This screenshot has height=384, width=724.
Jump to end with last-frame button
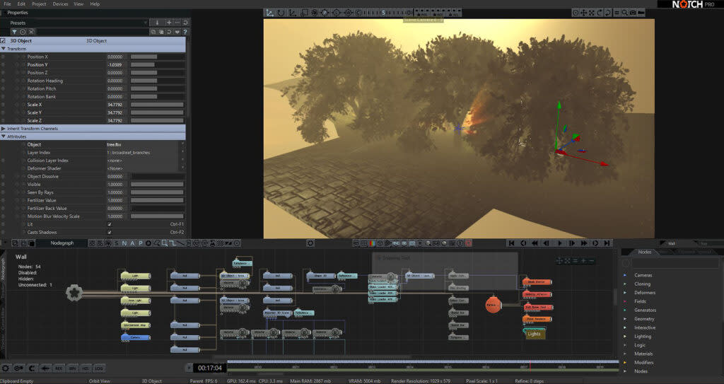pos(607,243)
